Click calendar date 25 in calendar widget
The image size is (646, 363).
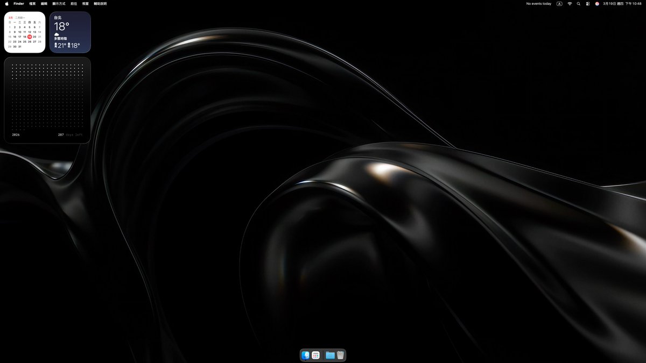point(25,41)
